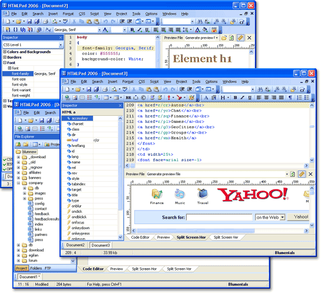Open CSS Level 1 dropdown

(61, 45)
